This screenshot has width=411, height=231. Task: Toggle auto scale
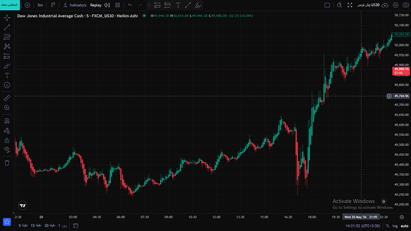coord(404,226)
